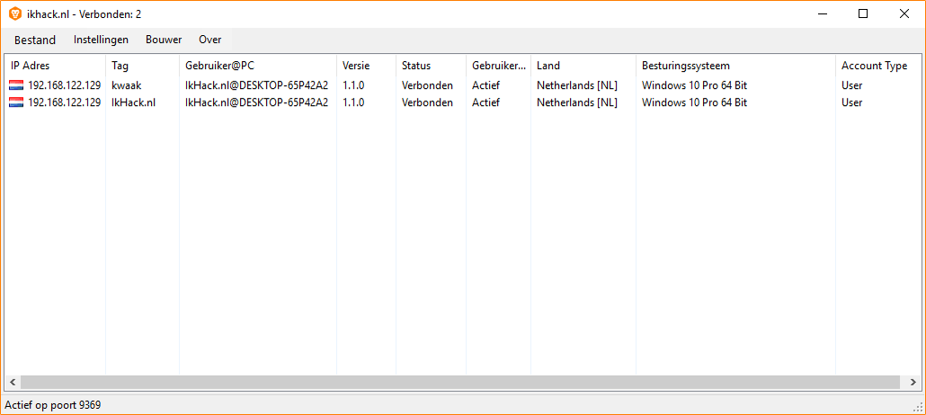Viewport: 926px width, 415px height.
Task: Click the horizontal scrollbar left arrow
Action: click(13, 383)
